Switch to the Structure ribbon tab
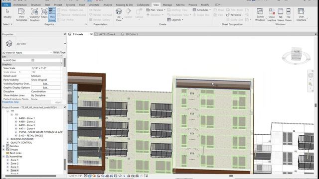 [x=35, y=4]
